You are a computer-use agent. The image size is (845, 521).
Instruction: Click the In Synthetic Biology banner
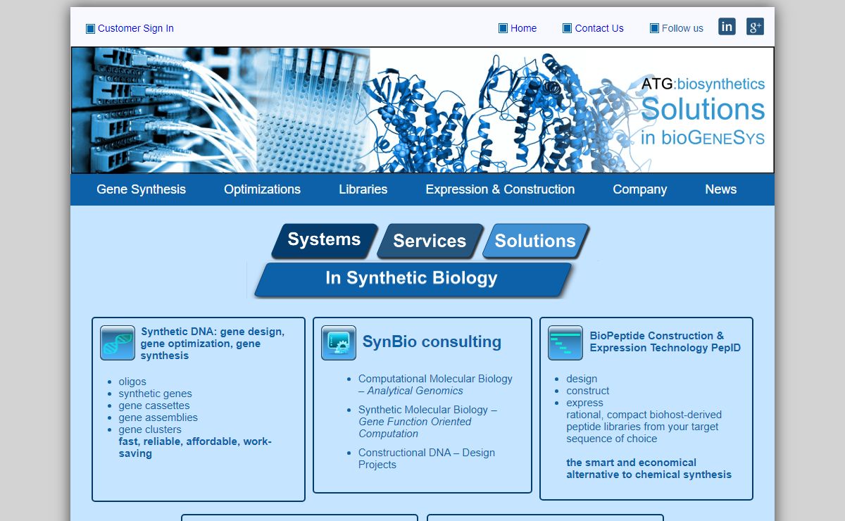tap(413, 279)
